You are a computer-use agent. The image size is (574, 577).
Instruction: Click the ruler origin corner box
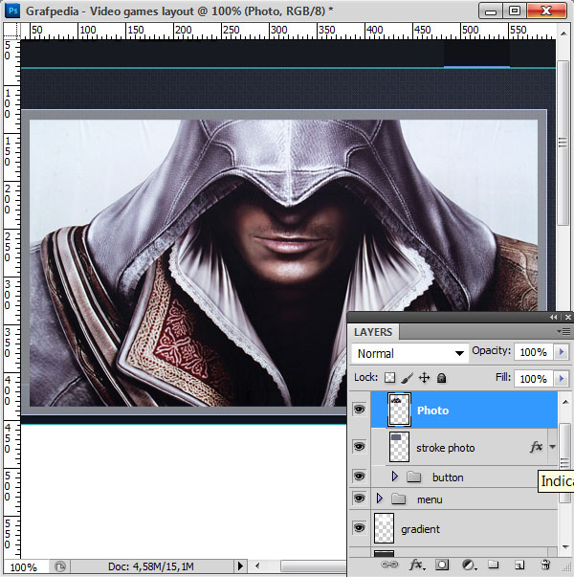(11, 31)
